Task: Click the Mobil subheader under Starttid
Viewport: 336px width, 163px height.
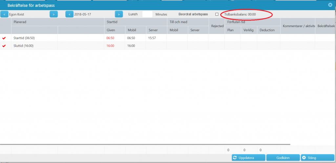Action: [136, 30]
